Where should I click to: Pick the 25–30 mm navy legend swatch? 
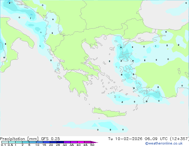click(60, 142)
